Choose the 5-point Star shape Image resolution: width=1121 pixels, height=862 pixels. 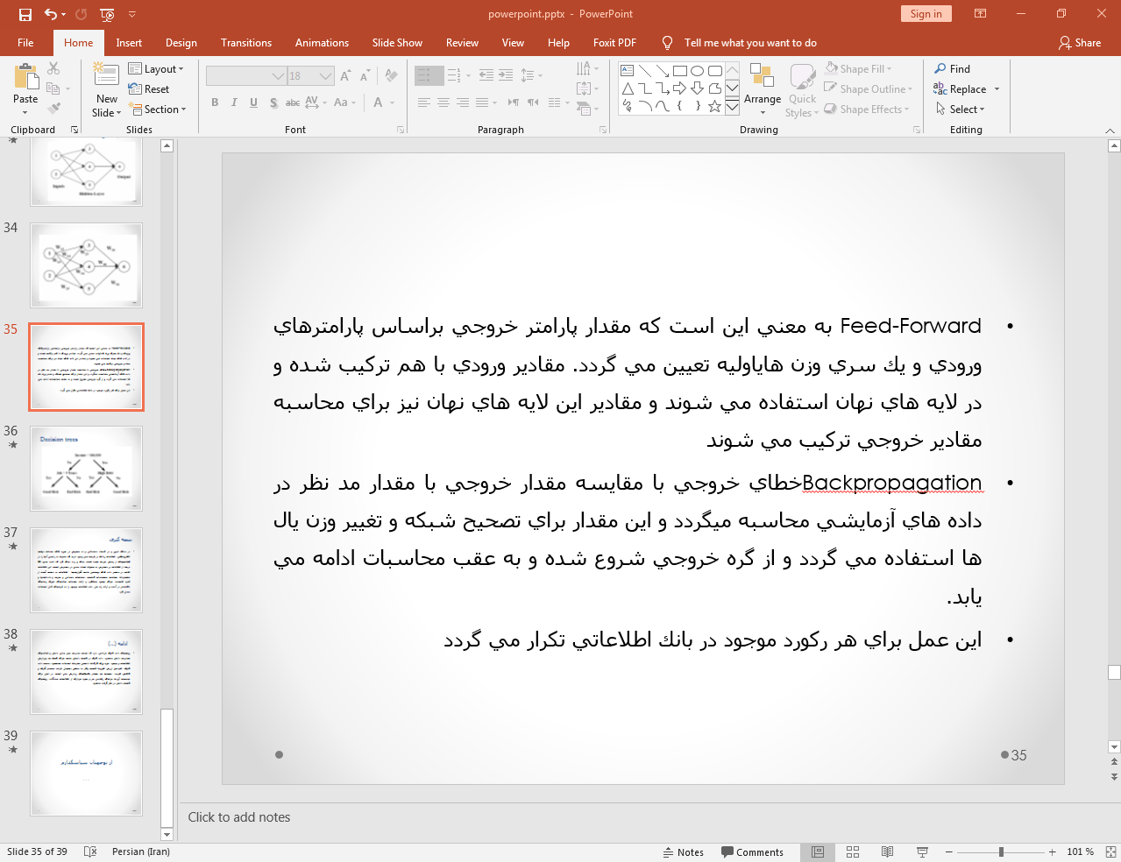pos(714,106)
